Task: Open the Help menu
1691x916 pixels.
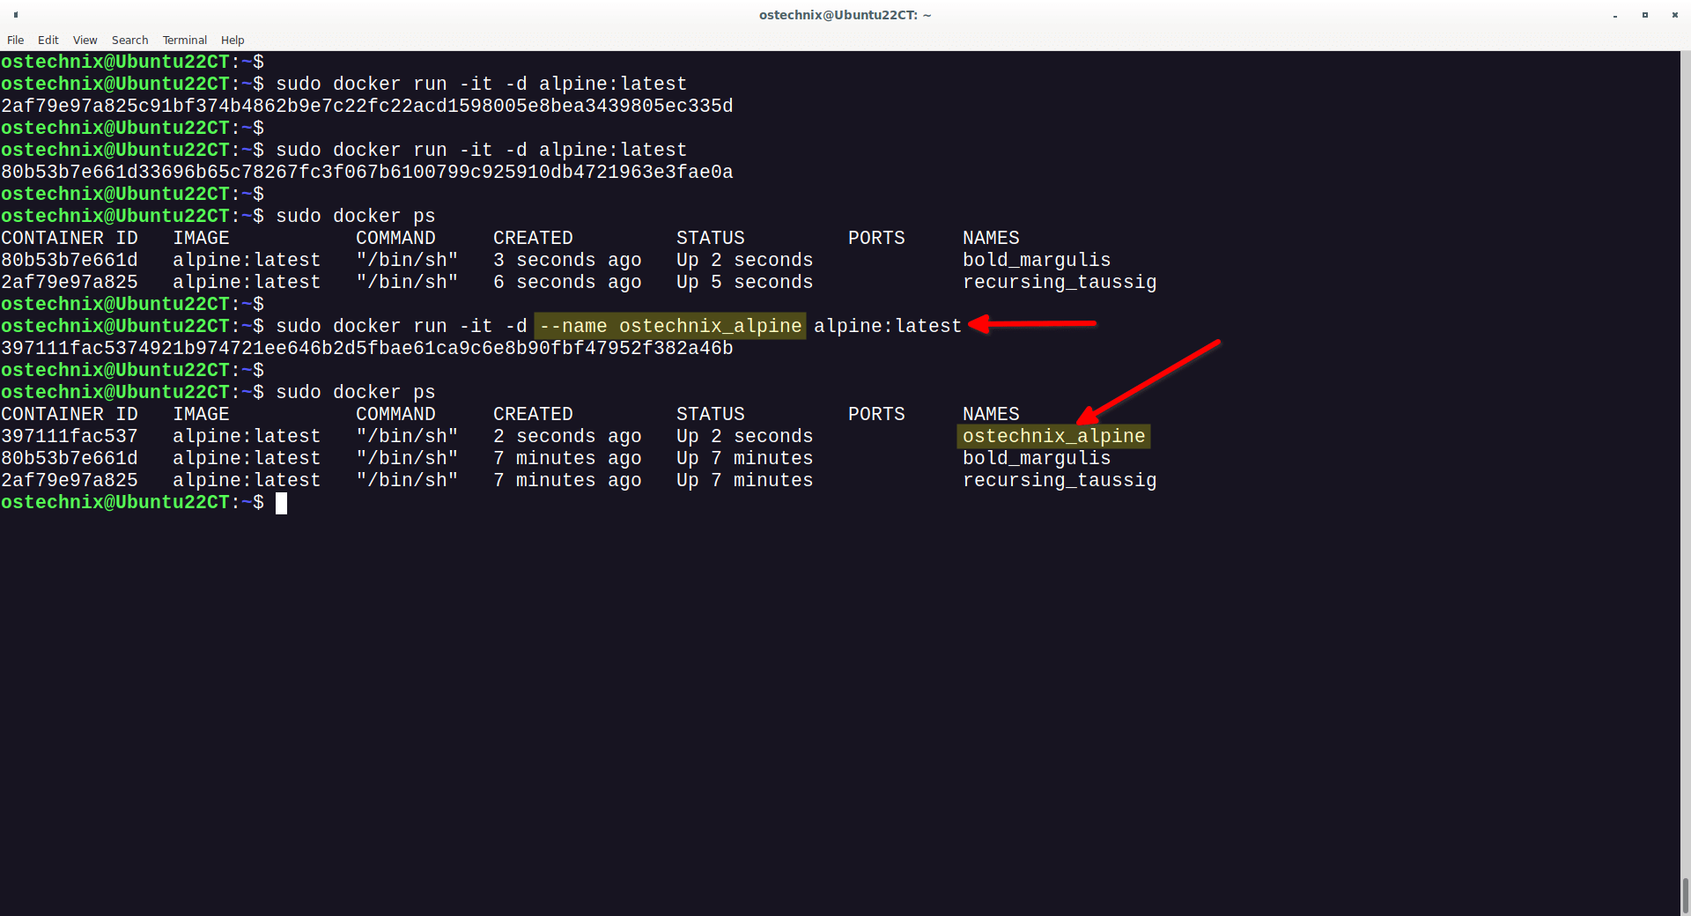Action: coord(232,40)
